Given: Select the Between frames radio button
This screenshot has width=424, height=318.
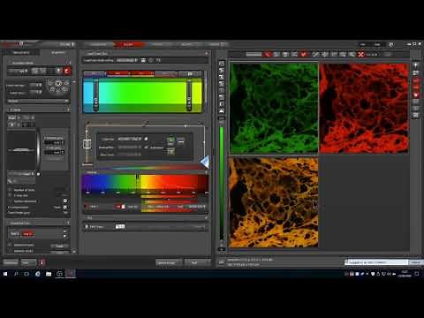Looking at the screenshot, I should (10, 245).
